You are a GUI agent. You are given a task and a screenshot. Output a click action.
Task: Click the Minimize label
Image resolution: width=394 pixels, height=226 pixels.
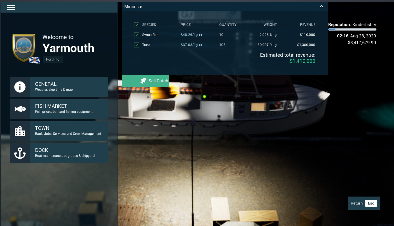[133, 7]
